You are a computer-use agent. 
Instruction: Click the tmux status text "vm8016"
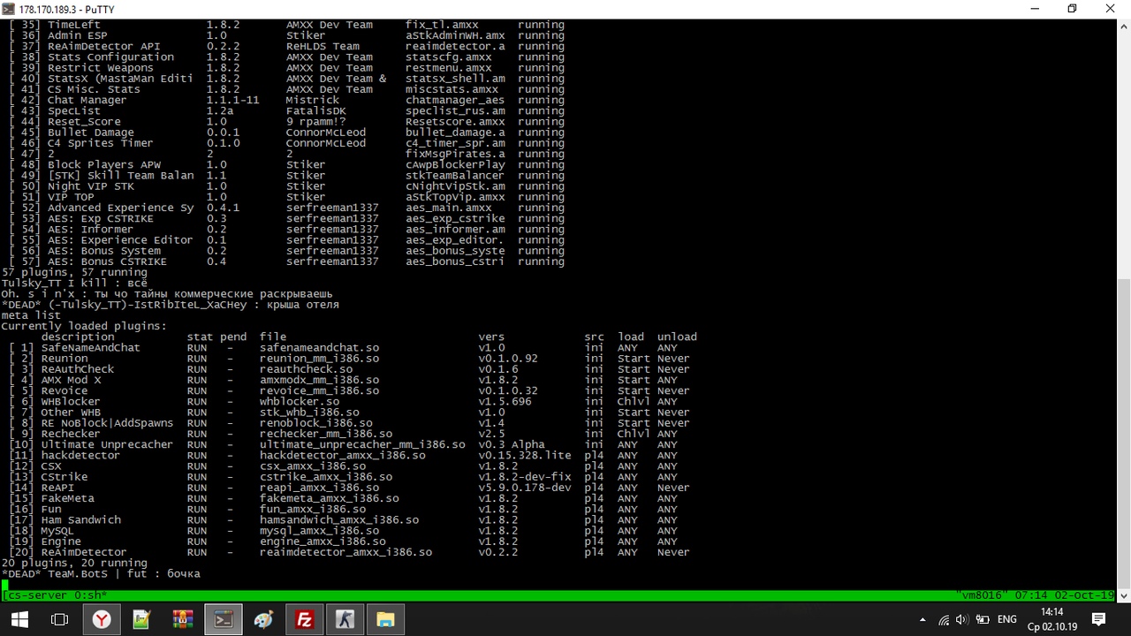point(981,595)
